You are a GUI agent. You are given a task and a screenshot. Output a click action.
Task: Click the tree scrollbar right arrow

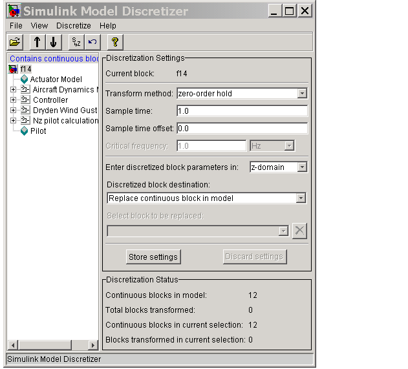[x=92, y=345]
